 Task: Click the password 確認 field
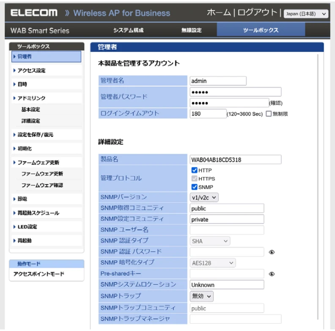tap(229, 103)
